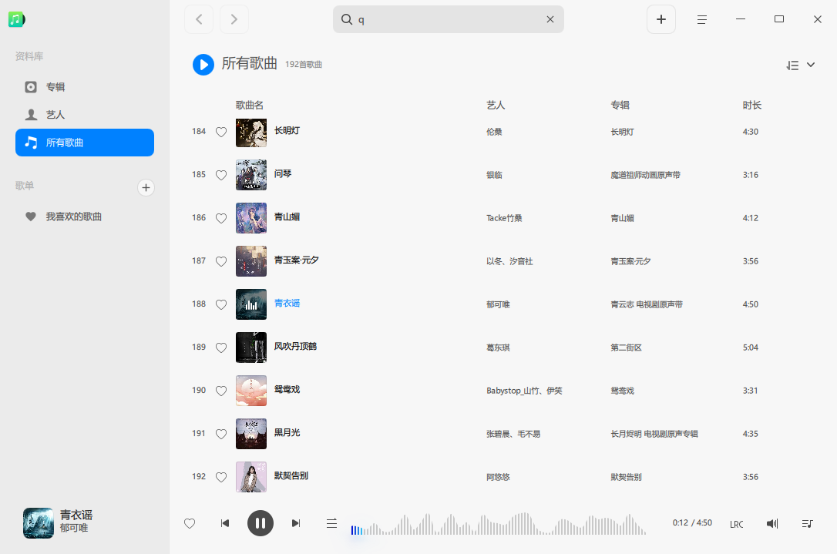Seek in the waveform progress bar
The width and height of the screenshot is (837, 554).
pos(498,524)
